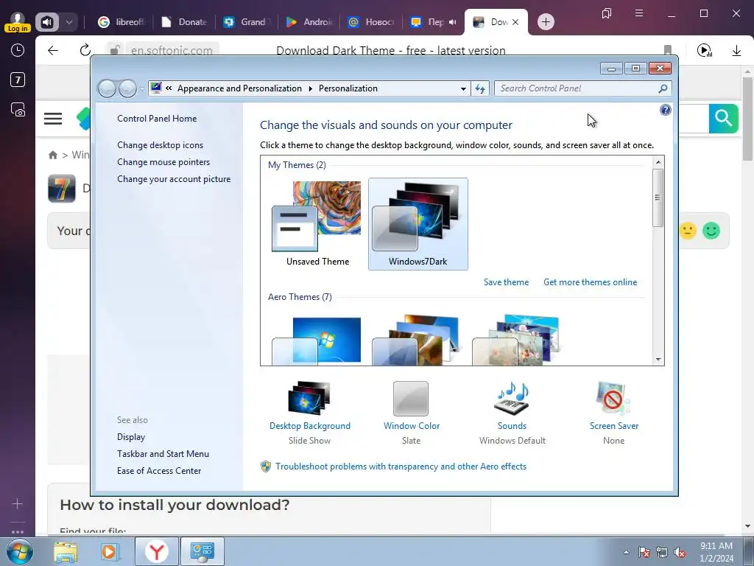
Task: Open a new browser tab with plus button
Action: point(546,21)
